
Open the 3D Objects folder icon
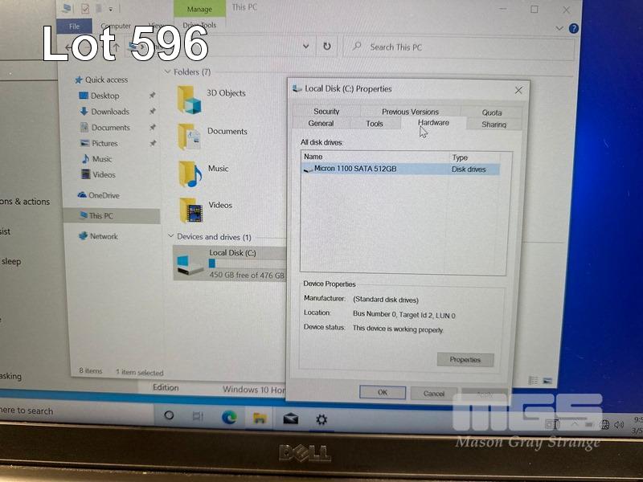click(x=190, y=99)
